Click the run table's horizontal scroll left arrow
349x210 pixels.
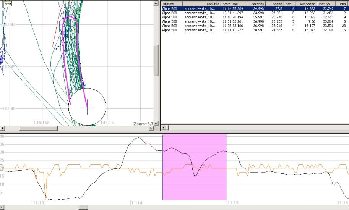coord(164,128)
